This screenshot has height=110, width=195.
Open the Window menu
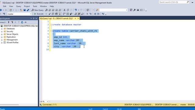(43, 6)
